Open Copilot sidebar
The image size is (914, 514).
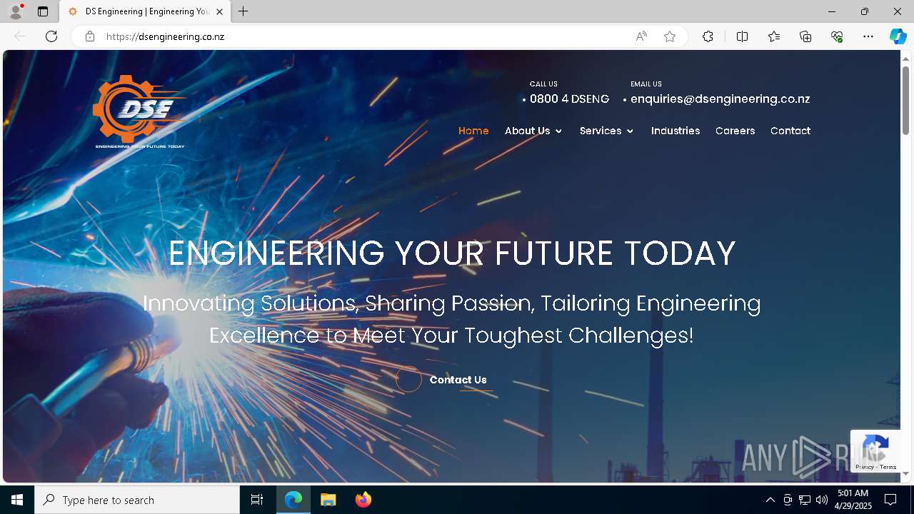coord(898,36)
